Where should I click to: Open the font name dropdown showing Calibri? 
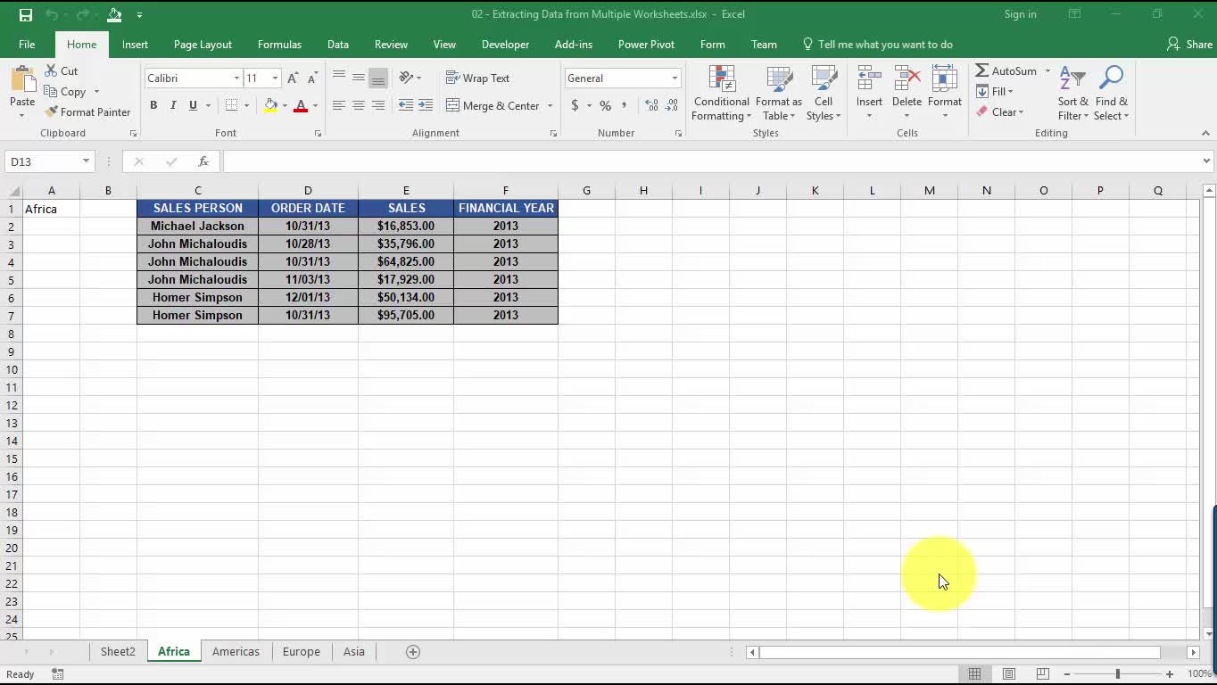point(236,78)
